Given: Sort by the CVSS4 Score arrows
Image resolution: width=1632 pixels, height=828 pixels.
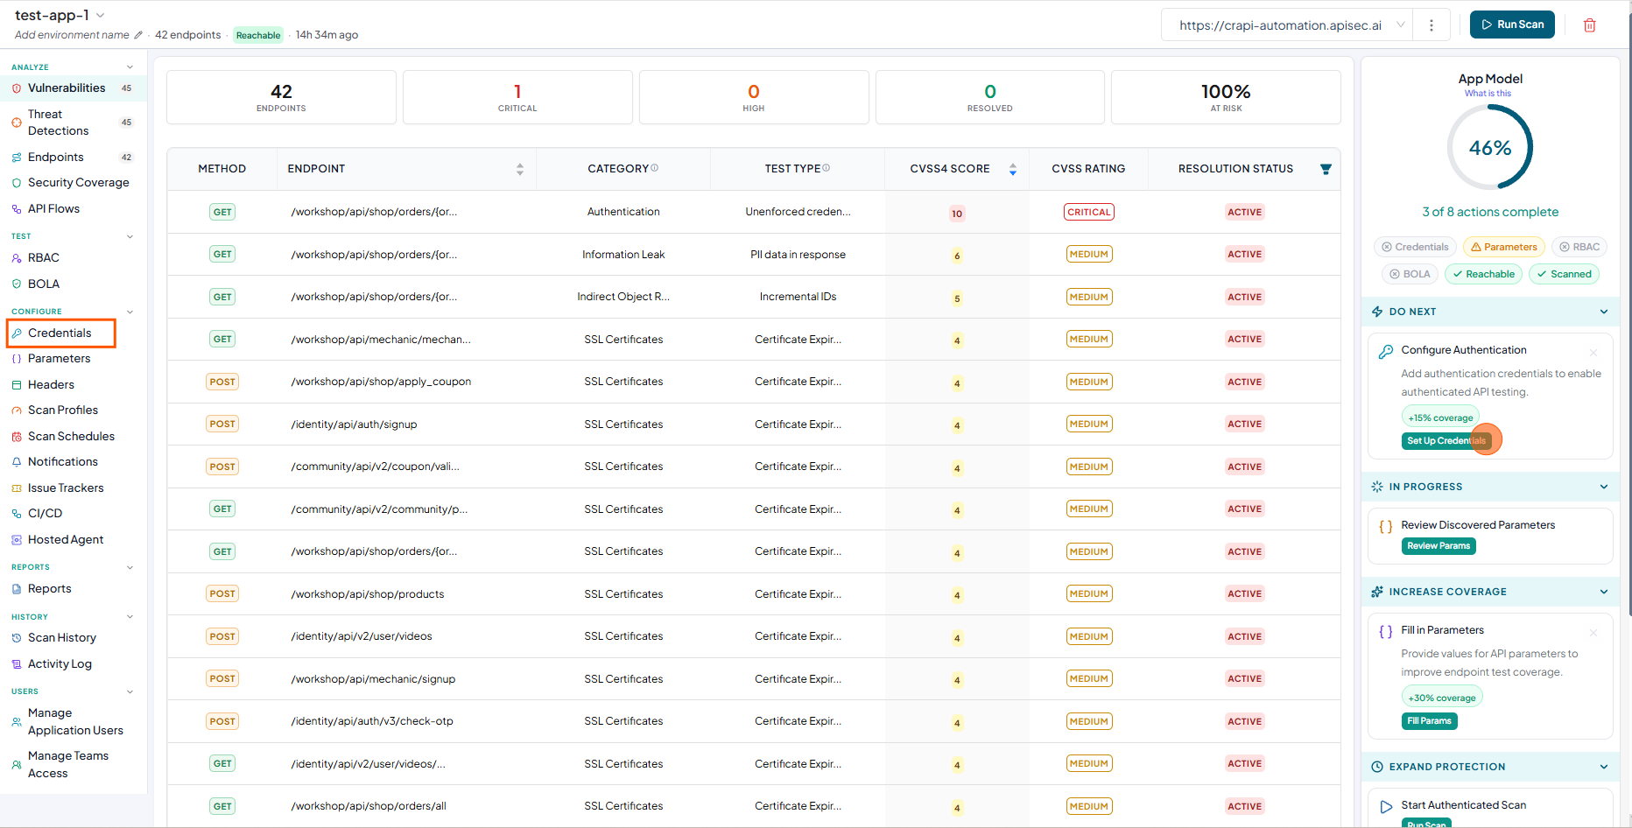Looking at the screenshot, I should 1013,169.
